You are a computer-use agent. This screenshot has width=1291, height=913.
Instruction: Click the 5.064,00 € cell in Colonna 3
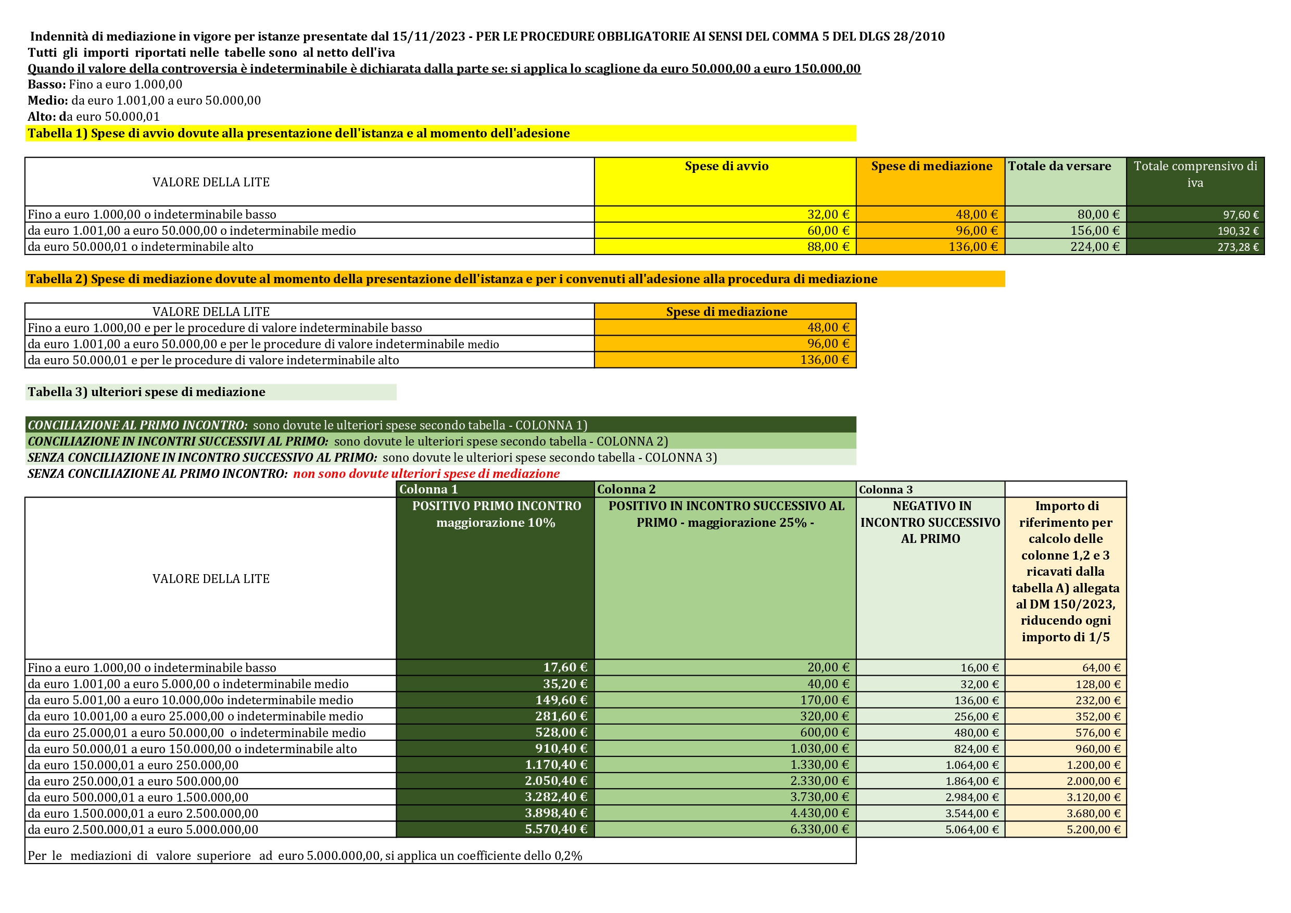pyautogui.click(x=931, y=829)
